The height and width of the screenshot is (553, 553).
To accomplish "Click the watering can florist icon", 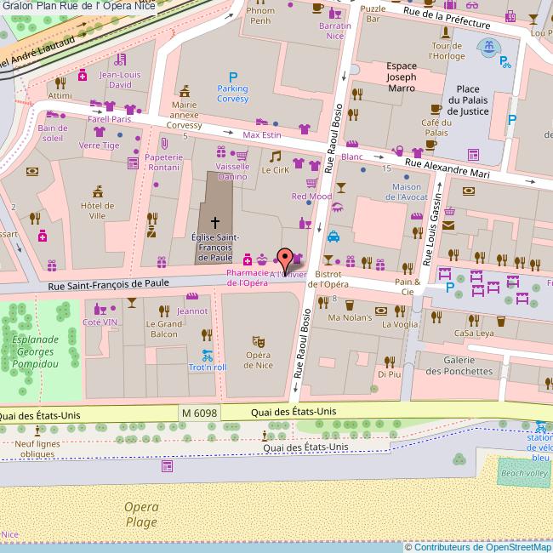I will coord(397,151).
